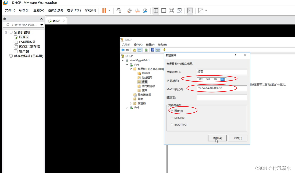Select 作用域选项 in DHCP tree
The image size is (295, 173).
[149, 86]
